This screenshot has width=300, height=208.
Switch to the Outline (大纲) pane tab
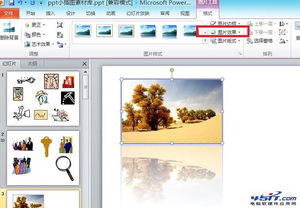32,63
